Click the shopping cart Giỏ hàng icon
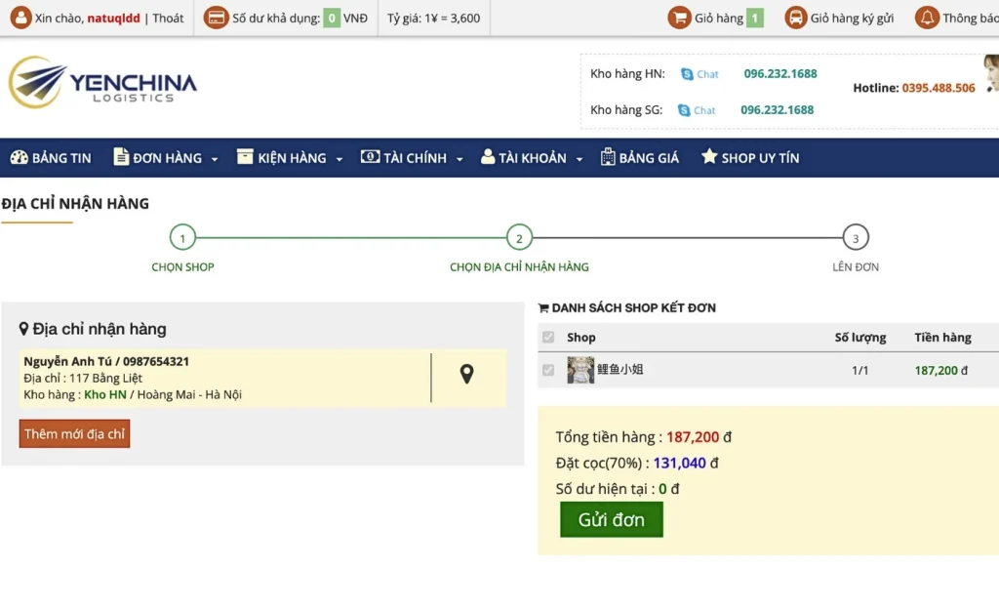Image resolution: width=999 pixels, height=608 pixels. pos(679,18)
